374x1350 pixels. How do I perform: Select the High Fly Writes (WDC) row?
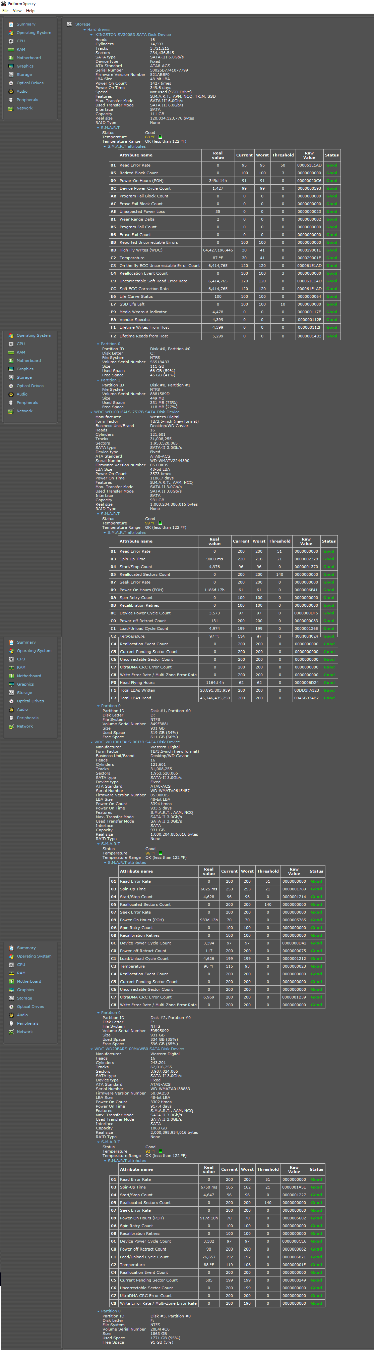225,250
